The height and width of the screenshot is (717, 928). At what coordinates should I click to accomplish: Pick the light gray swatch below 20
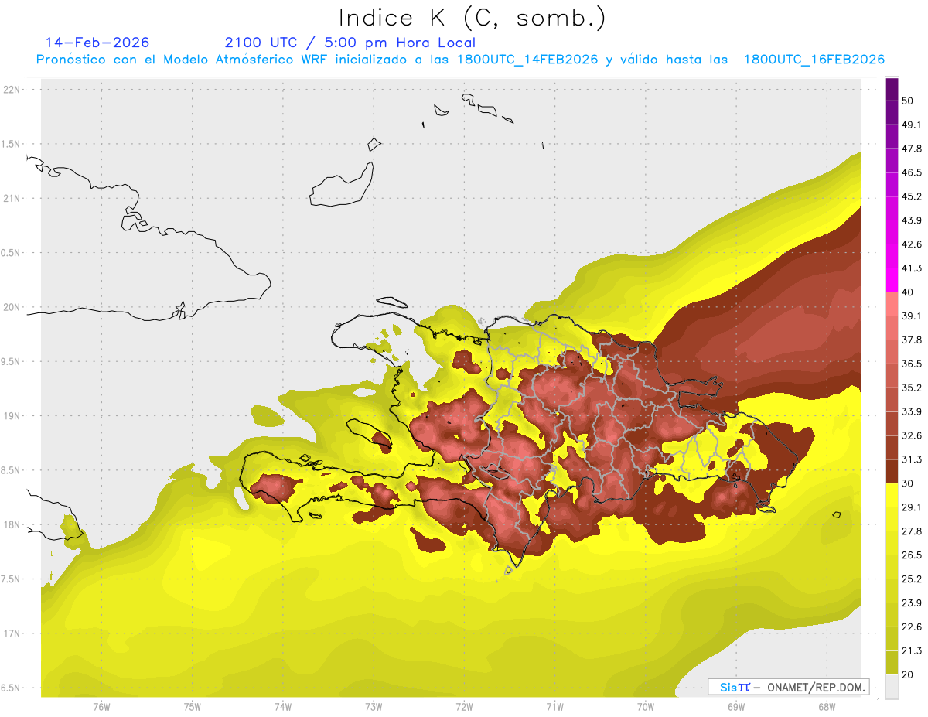tap(892, 687)
